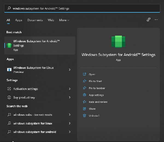164x142 pixels.
Task: Click the green Android subsystem icon in best match
Action: 9,46
